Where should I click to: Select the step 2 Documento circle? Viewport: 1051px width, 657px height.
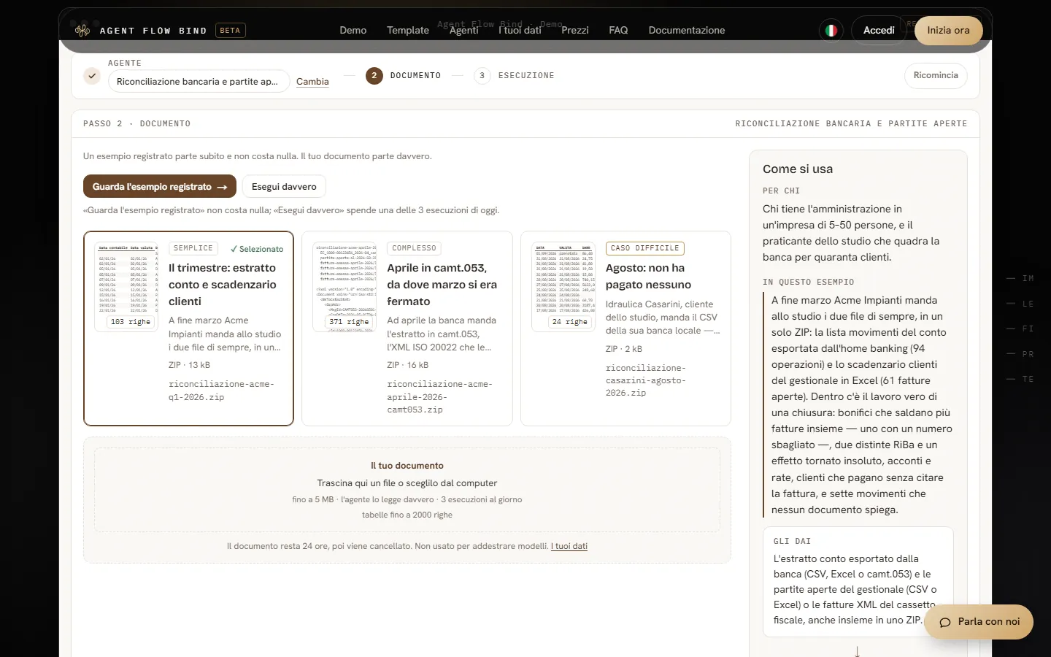[x=374, y=75]
